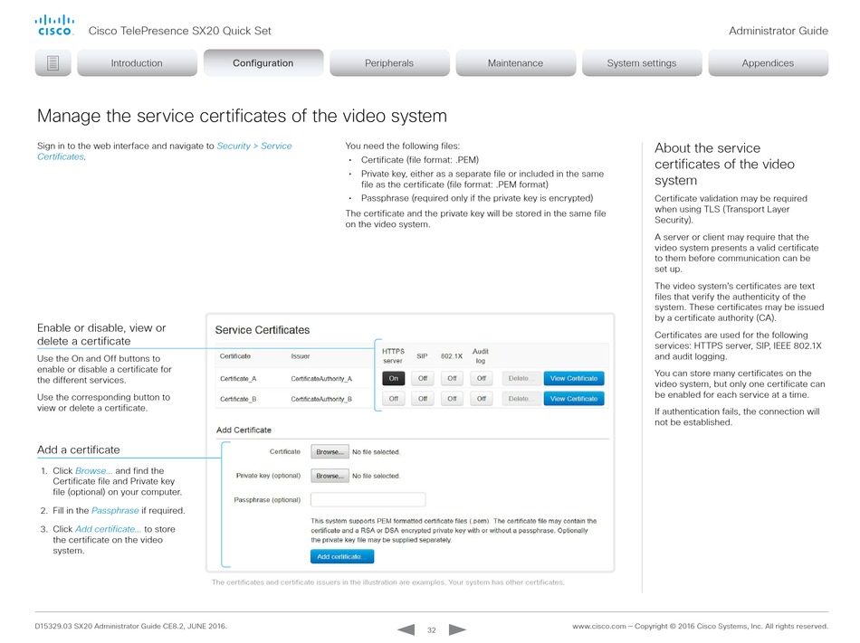Image resolution: width=860 pixels, height=643 pixels.
Task: Browse for the Private key file
Action: point(330,476)
